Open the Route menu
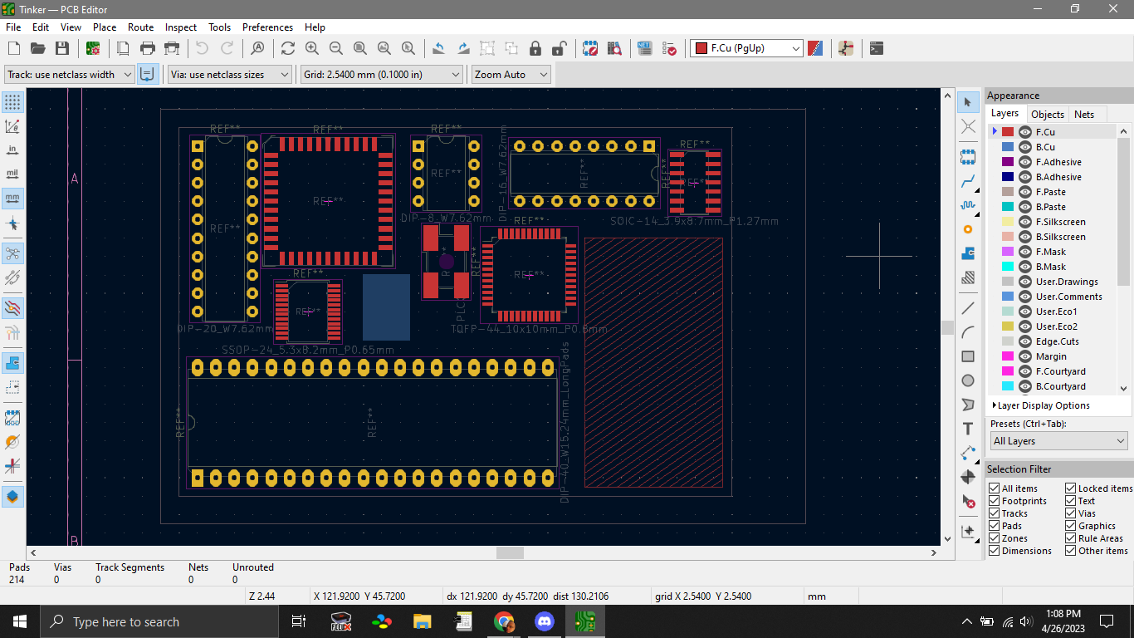The image size is (1134, 638). coord(140,27)
